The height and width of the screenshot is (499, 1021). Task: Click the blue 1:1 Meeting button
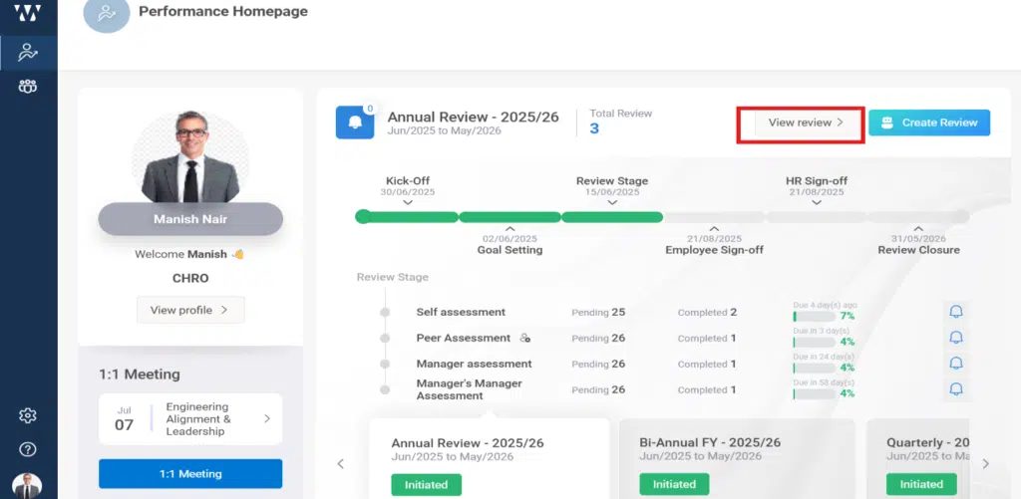click(190, 474)
